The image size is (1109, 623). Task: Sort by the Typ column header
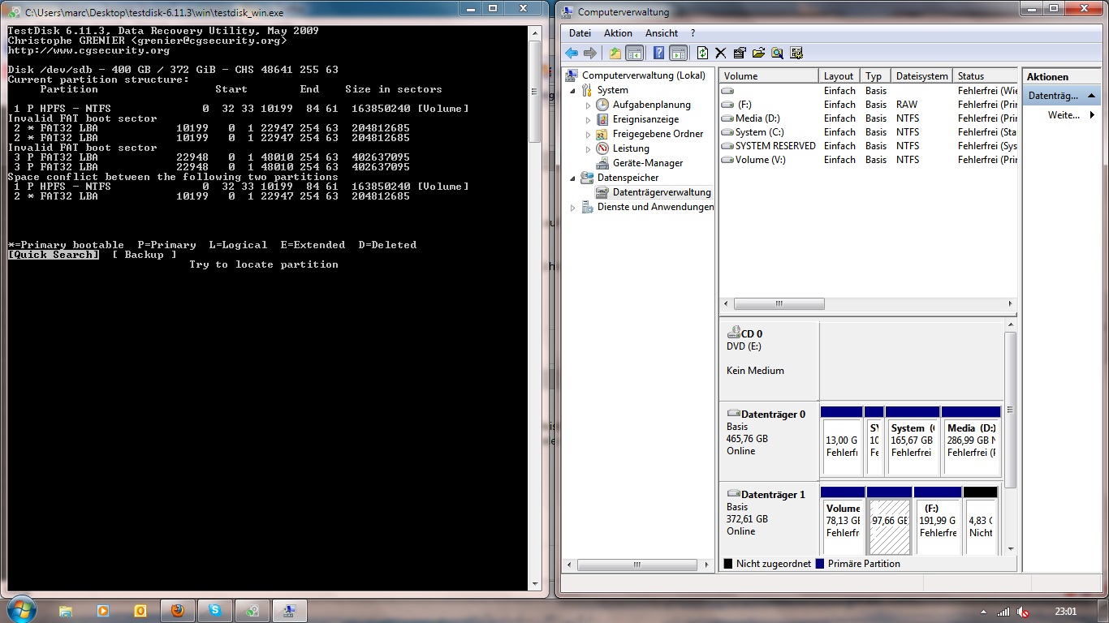coord(875,75)
